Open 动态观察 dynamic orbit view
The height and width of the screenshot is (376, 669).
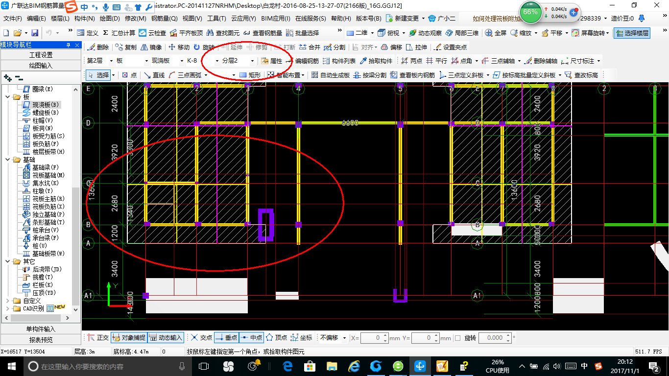tap(425, 33)
